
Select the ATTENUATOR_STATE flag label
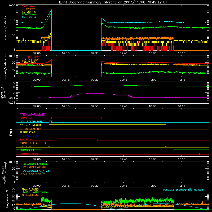[32, 115]
